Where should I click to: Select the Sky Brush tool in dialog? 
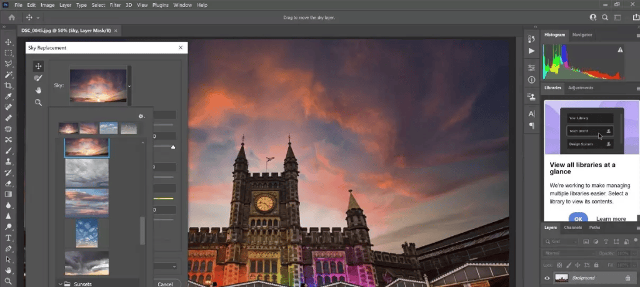(38, 78)
